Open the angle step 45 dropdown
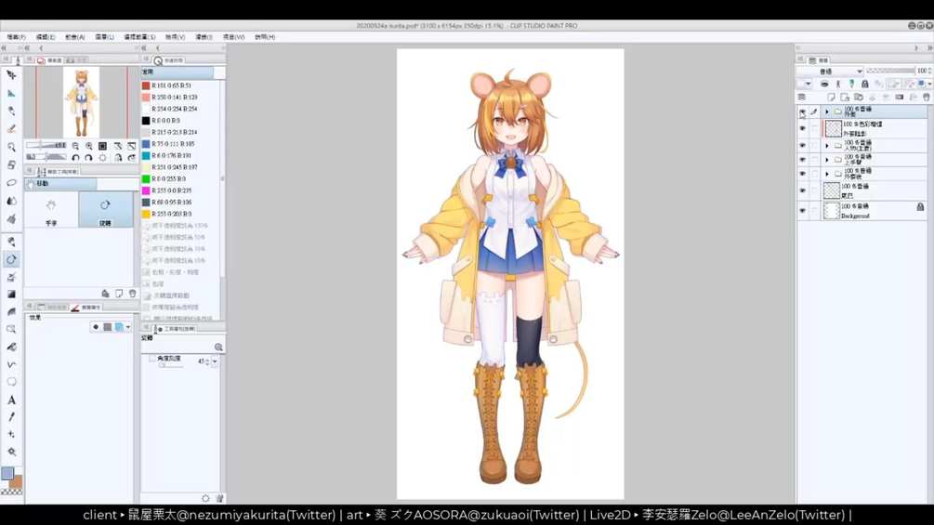The height and width of the screenshot is (525, 934). coord(215,361)
